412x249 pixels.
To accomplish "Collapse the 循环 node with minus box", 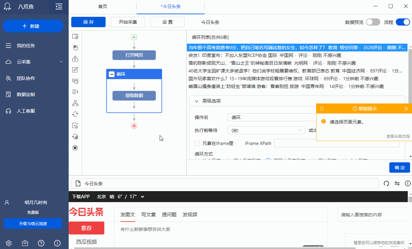I will coord(112,74).
